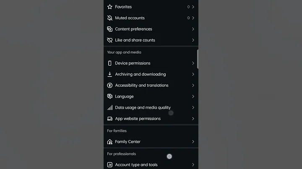Open Account type and tools
Screen dimensions: 302x169
136,165
